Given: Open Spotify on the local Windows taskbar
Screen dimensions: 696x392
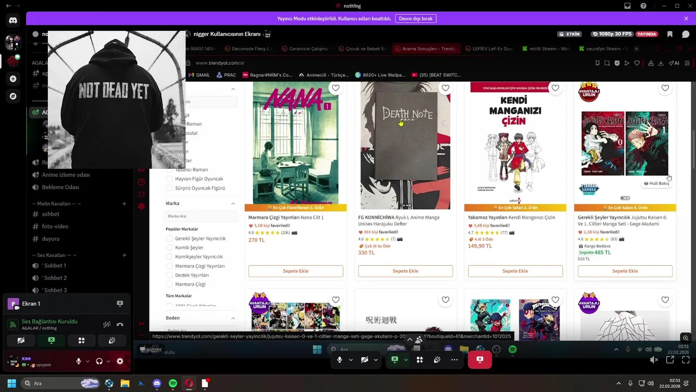Looking at the screenshot, I should 173,383.
